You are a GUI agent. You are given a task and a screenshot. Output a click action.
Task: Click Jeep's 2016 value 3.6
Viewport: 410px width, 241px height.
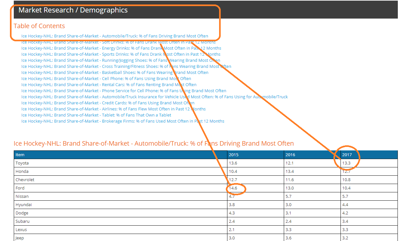pyautogui.click(x=289, y=238)
